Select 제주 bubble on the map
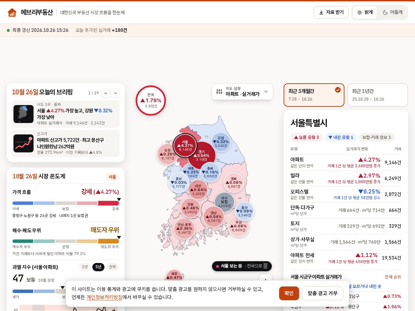Screen dimensions: 415x311 (x=174, y=275)
